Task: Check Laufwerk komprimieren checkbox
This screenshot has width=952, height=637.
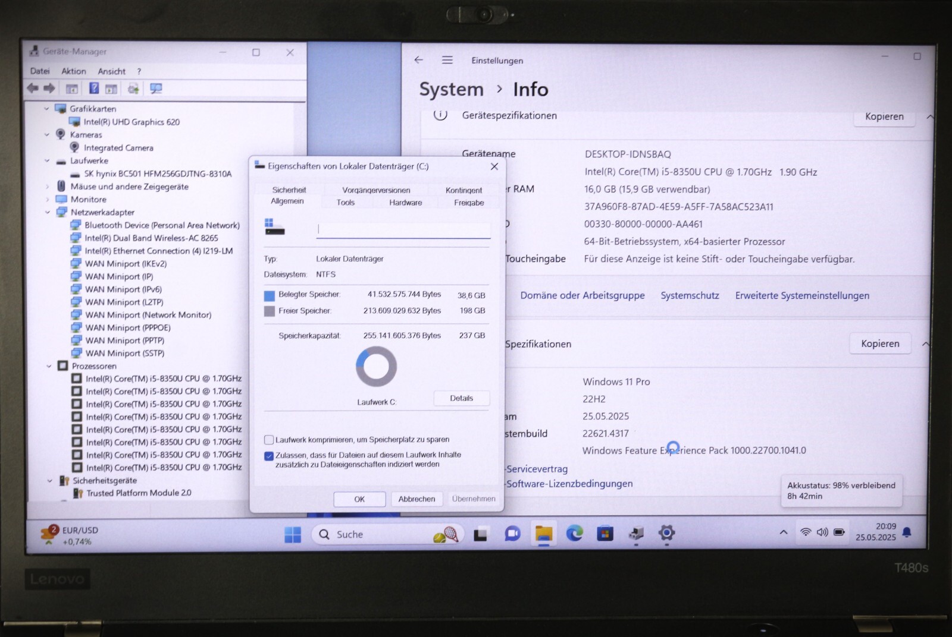Action: (269, 440)
